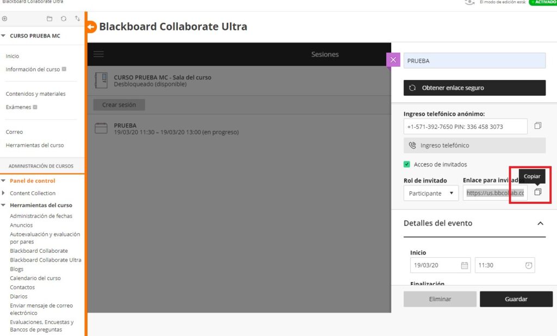The height and width of the screenshot is (336, 557).
Task: Open the calendar picker for Inicio date
Action: [x=465, y=265]
